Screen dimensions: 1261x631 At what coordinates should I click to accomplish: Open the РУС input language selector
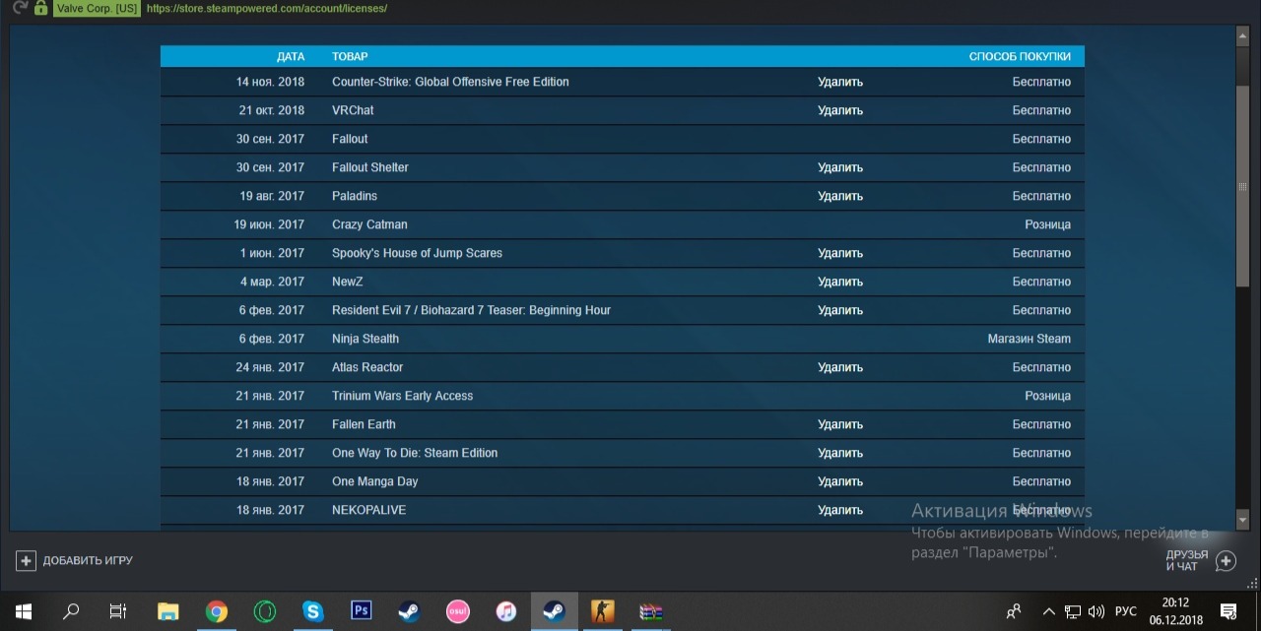click(x=1125, y=611)
